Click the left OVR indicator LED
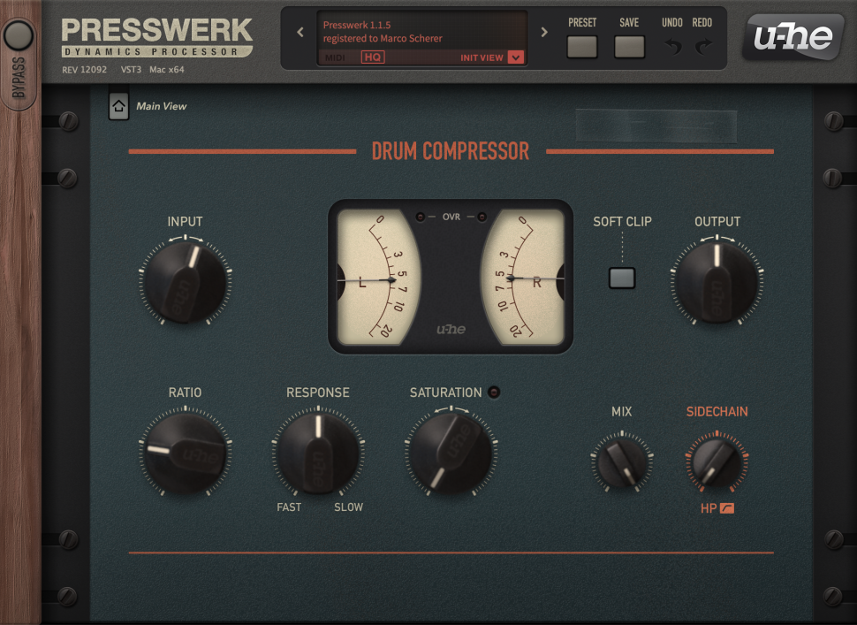Image resolution: width=857 pixels, height=625 pixels. click(x=421, y=217)
